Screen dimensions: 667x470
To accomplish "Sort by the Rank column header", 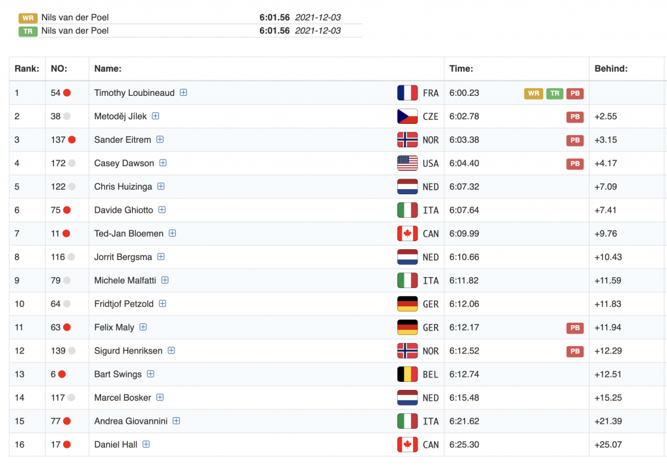I will pyautogui.click(x=27, y=68).
